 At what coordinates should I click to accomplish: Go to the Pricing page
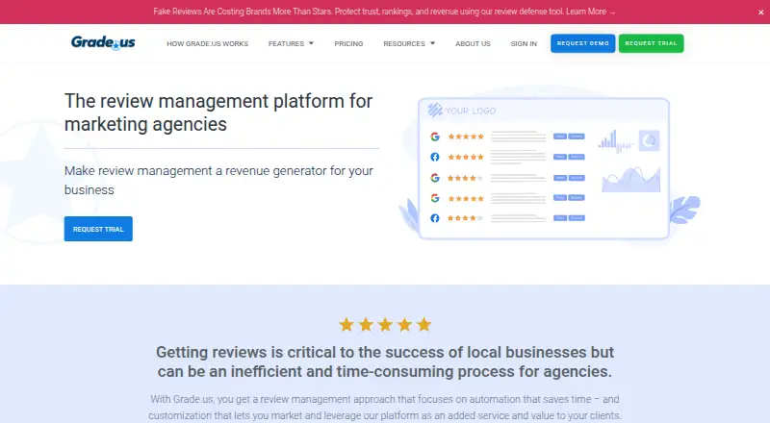tap(348, 43)
